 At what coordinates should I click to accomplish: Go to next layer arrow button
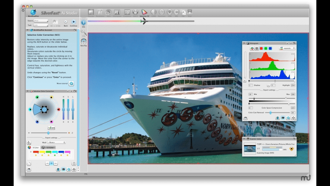click(x=55, y=163)
